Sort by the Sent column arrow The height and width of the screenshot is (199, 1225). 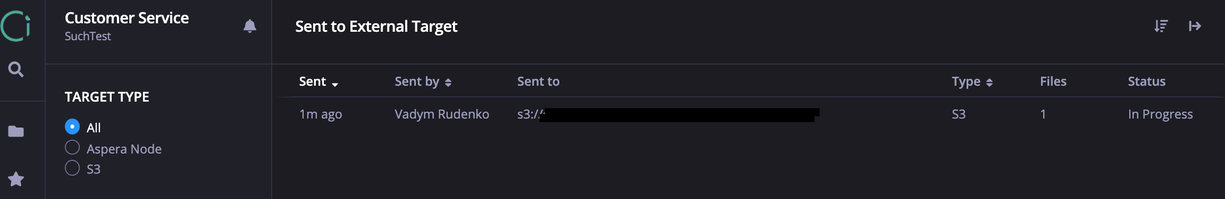pos(335,84)
